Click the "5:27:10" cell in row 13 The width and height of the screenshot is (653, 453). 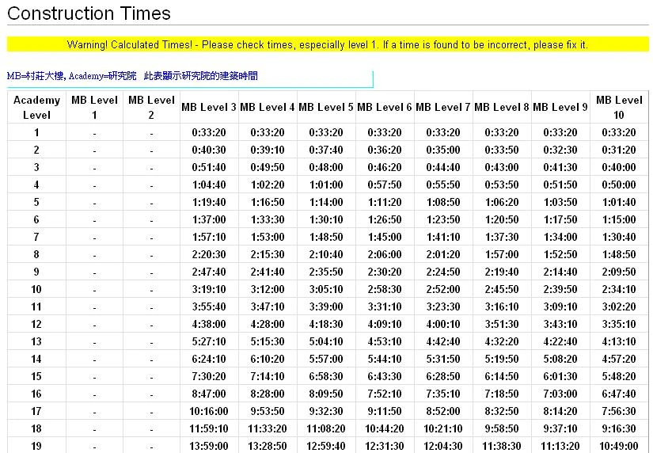click(x=209, y=341)
